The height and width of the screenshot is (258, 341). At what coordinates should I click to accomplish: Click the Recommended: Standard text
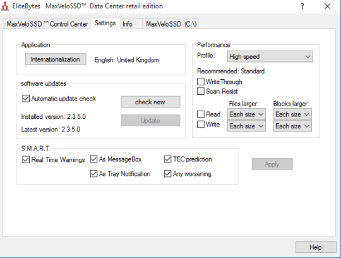231,71
